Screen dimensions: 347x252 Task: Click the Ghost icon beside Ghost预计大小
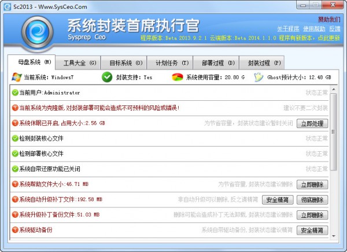[x=259, y=77]
